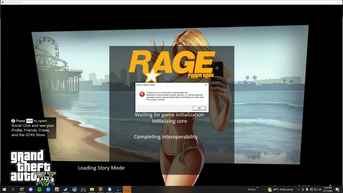Open WinRAR from the taskbar
This screenshot has height=193, width=343.
click(100, 190)
